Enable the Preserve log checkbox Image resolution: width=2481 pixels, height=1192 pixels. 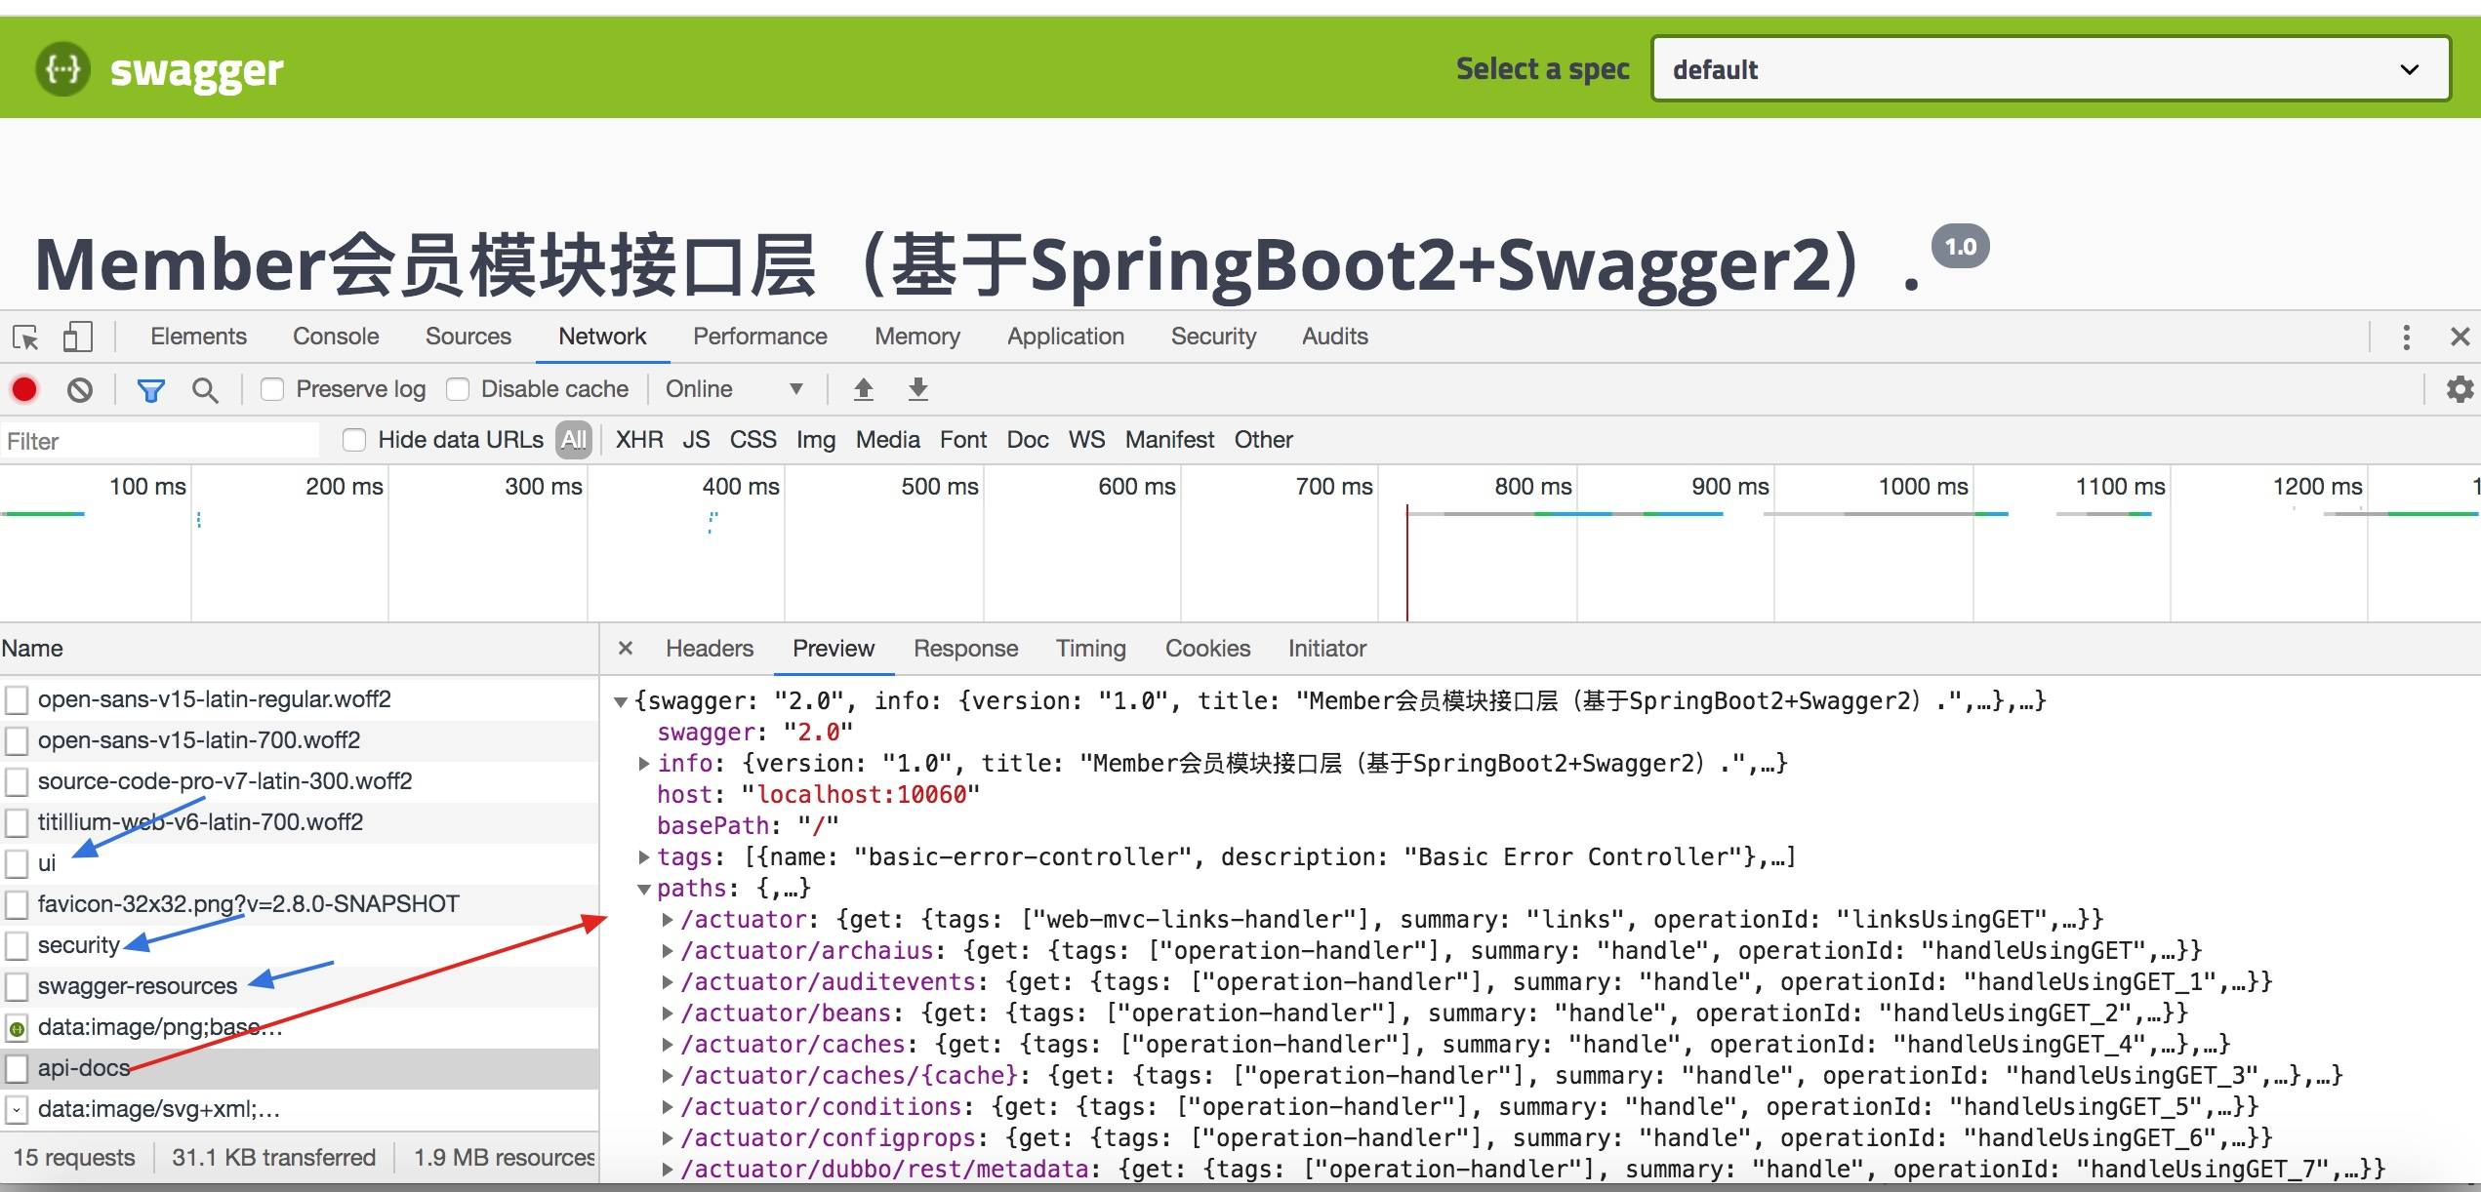point(272,389)
